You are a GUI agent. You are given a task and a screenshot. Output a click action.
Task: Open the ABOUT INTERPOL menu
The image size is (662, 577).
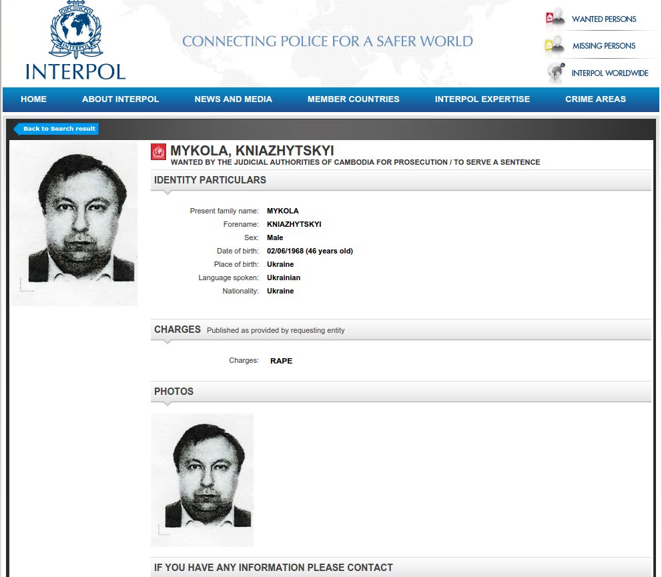point(120,99)
